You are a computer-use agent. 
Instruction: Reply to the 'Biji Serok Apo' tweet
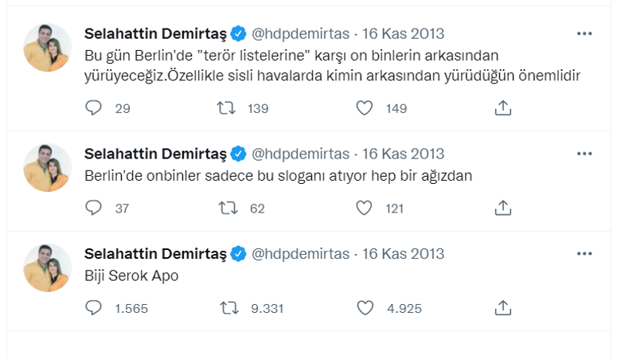pos(94,308)
